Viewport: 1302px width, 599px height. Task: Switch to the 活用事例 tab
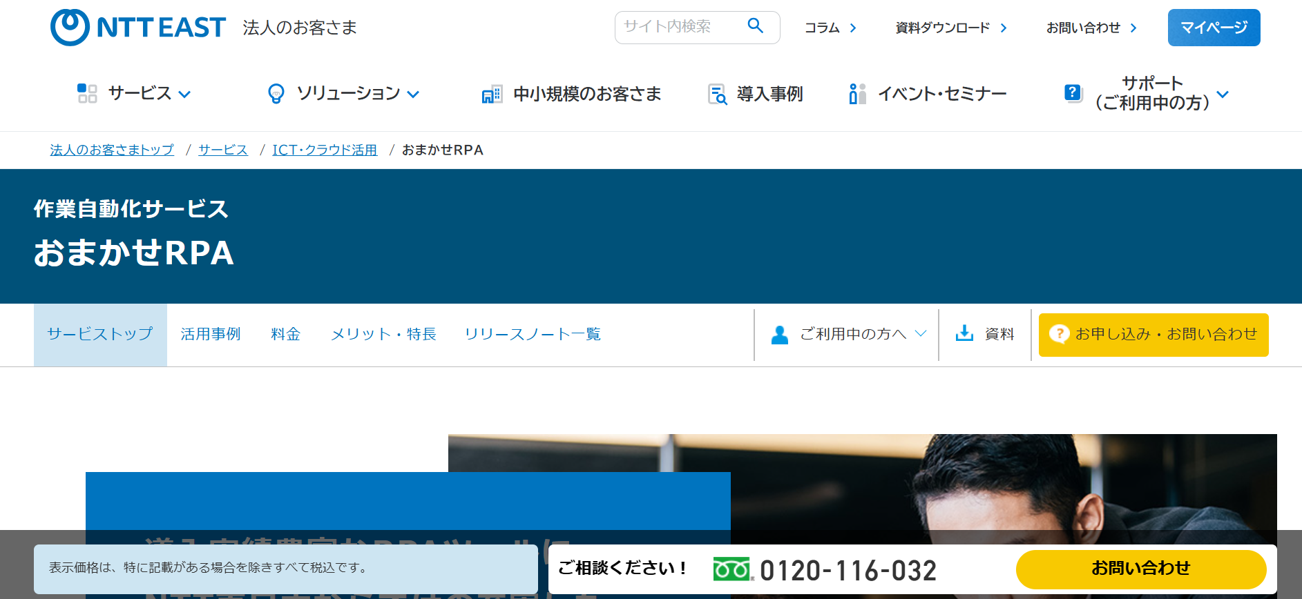[210, 334]
